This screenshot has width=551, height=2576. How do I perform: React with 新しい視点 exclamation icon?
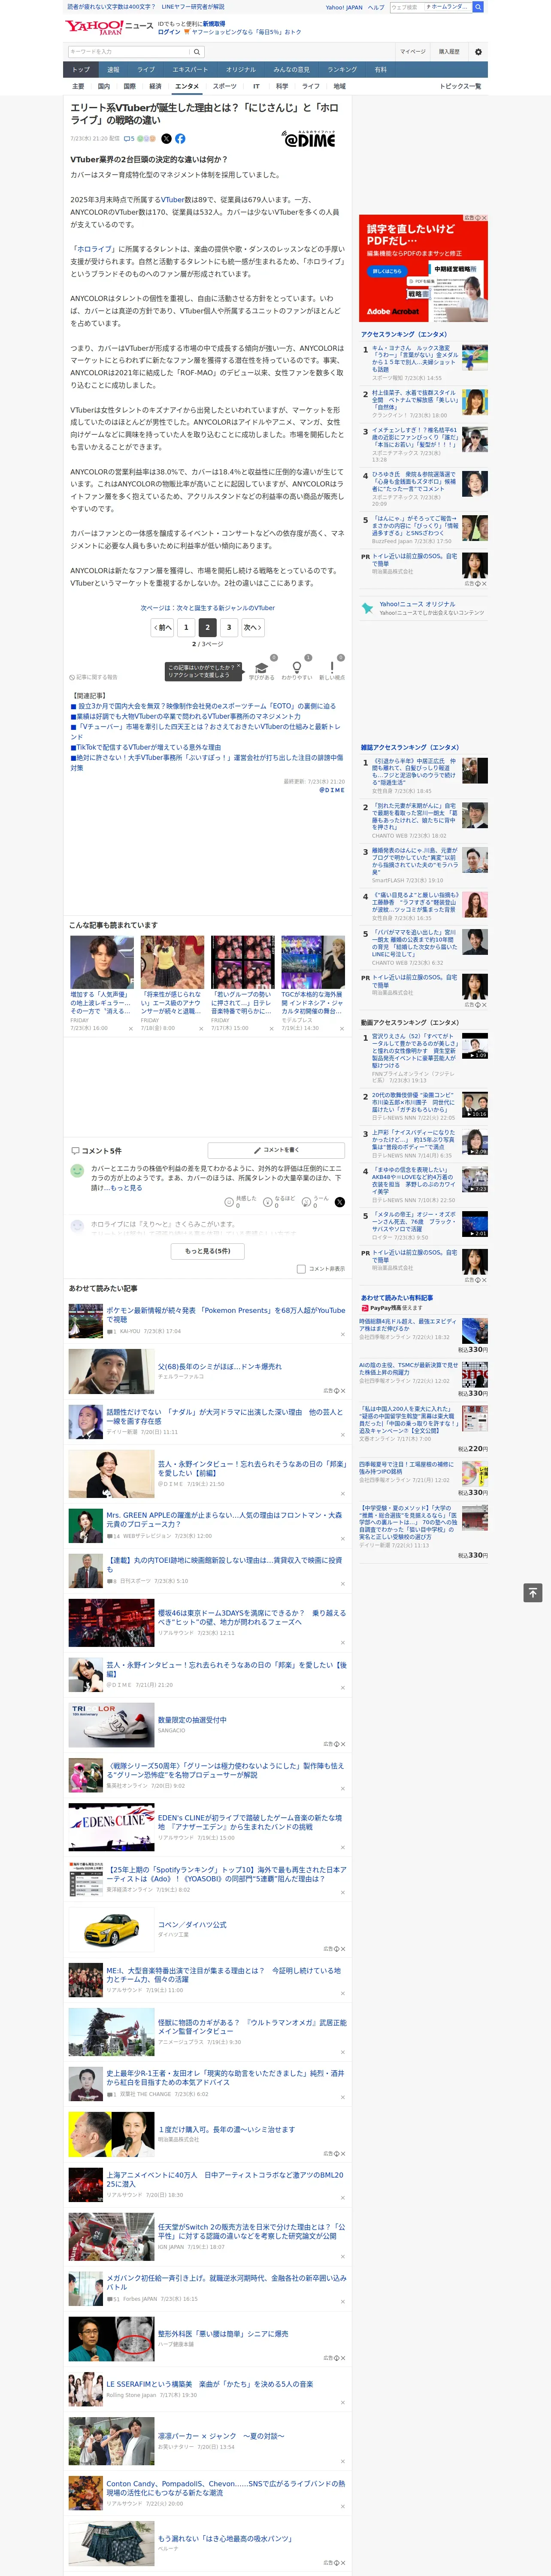tap(332, 668)
